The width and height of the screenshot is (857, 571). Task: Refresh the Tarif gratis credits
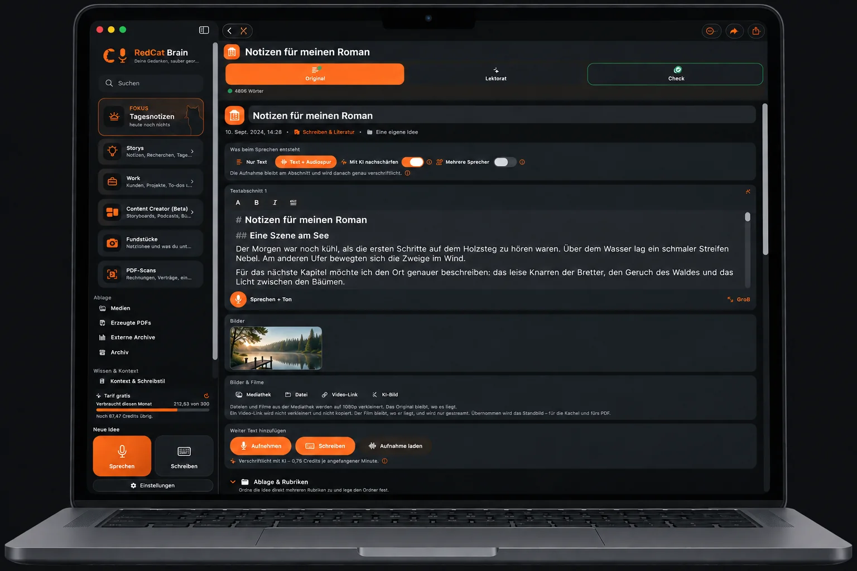coord(206,396)
